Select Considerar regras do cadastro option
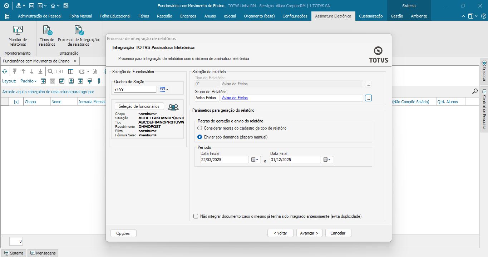Image resolution: width=488 pixels, height=257 pixels. 200,128
